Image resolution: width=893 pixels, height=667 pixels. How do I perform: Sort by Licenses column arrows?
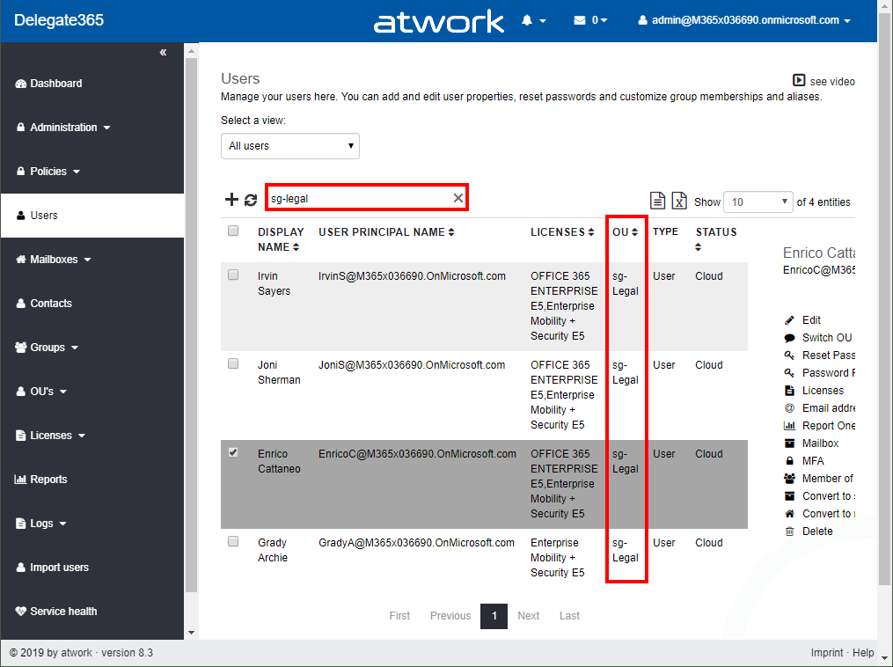click(x=591, y=232)
